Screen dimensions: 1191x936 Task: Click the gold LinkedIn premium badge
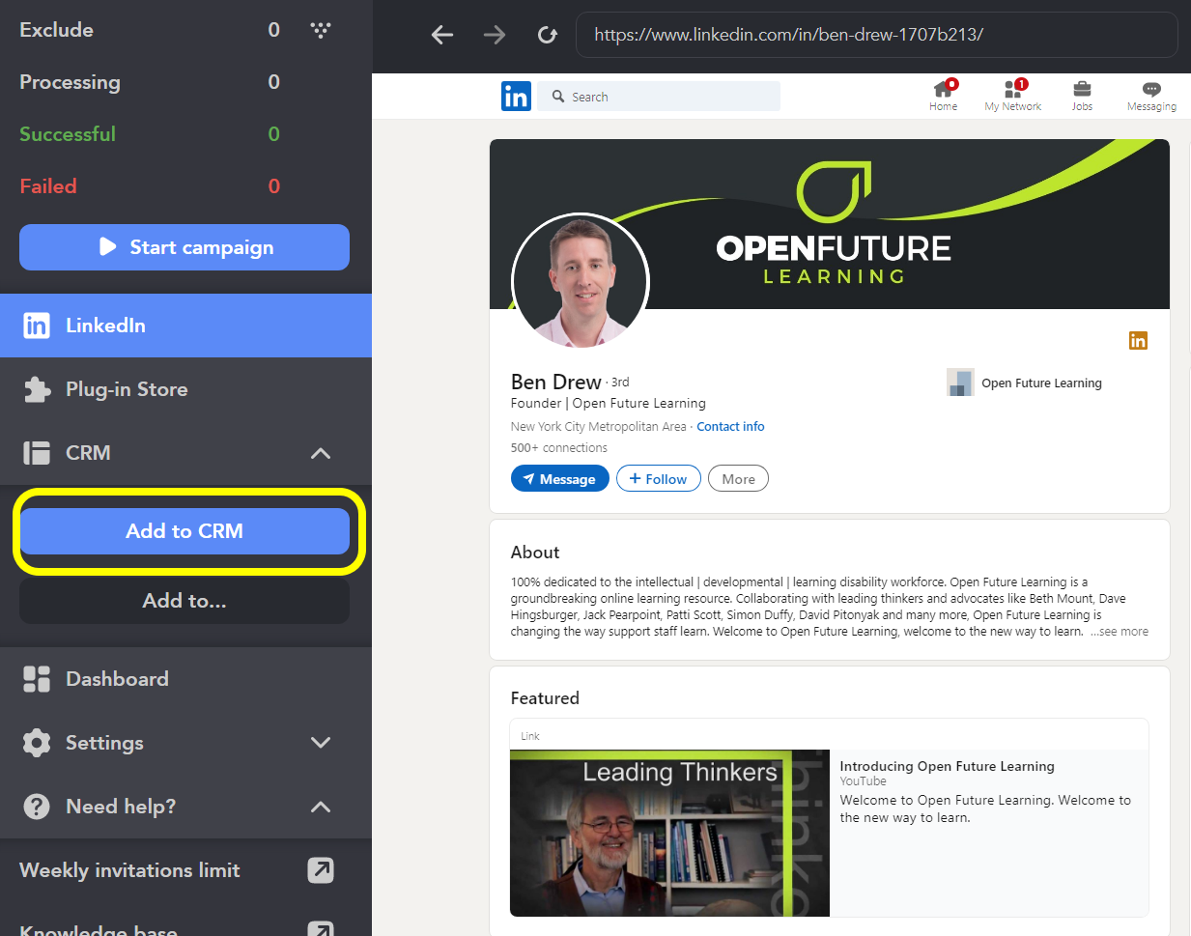coord(1138,340)
